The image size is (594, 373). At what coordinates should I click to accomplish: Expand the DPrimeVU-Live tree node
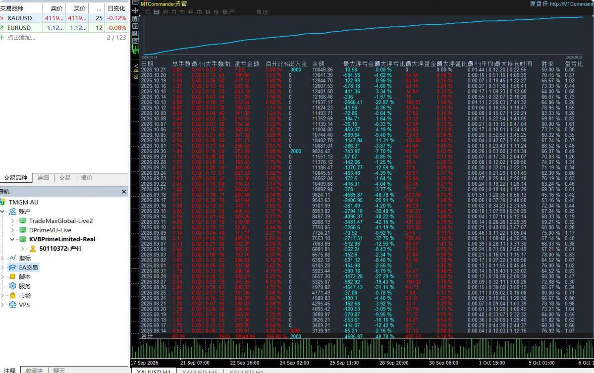12,230
